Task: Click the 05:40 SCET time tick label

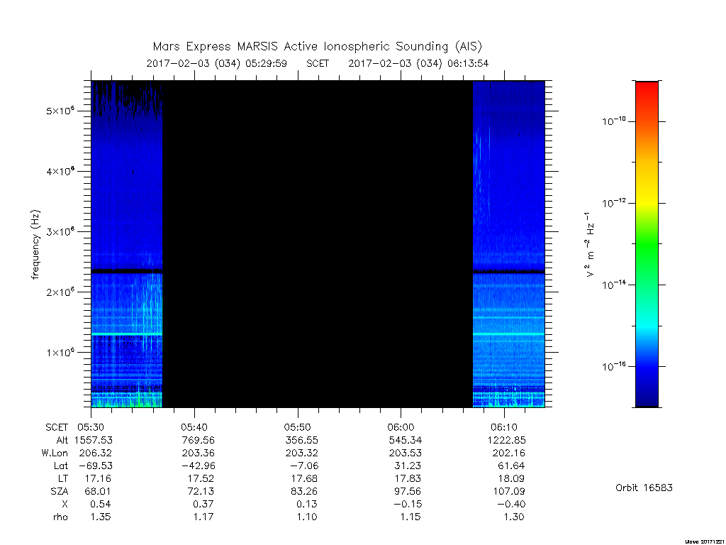Action: [x=194, y=427]
